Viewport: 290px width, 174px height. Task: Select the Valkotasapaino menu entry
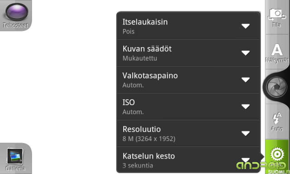[x=188, y=79]
